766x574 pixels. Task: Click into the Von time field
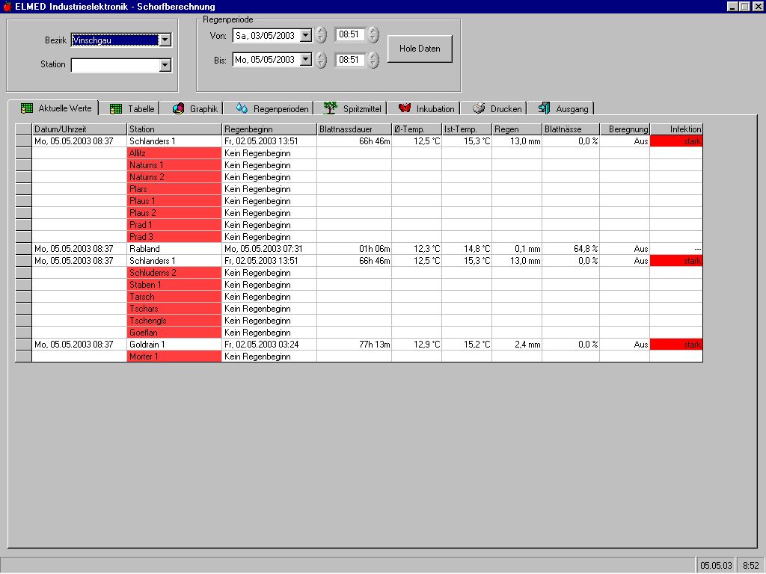[349, 35]
